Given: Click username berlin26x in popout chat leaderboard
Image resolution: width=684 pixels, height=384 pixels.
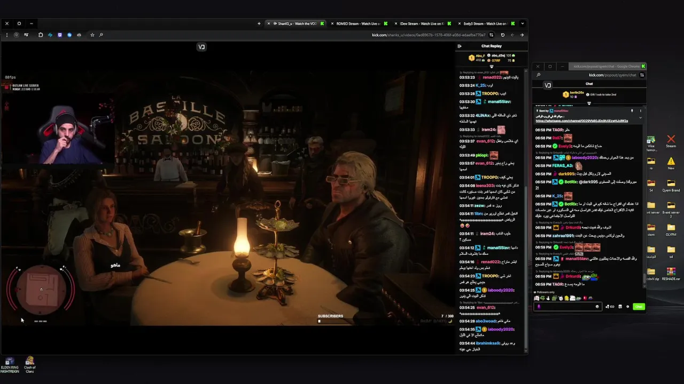Looking at the screenshot, I should pyautogui.click(x=577, y=93).
